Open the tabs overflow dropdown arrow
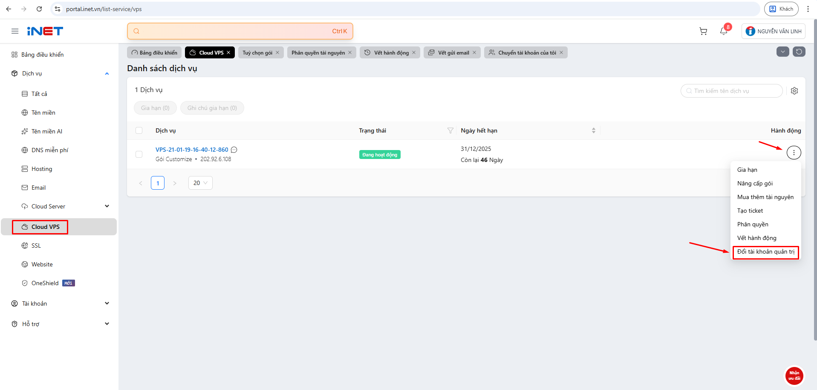 click(783, 52)
